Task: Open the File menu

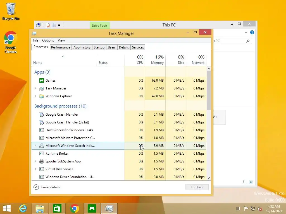Action: (36, 40)
